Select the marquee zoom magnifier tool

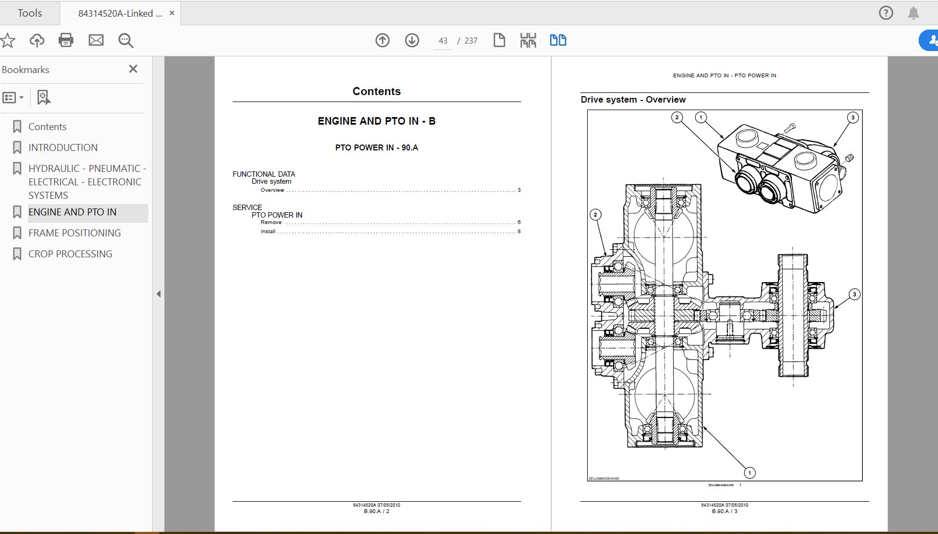[126, 40]
